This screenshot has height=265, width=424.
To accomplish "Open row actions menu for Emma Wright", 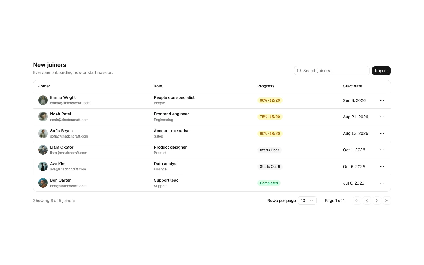I will pyautogui.click(x=382, y=100).
